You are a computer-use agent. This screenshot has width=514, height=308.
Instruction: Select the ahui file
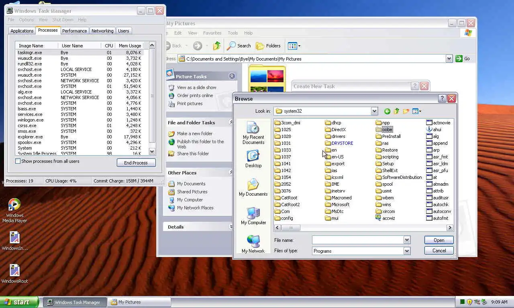434,130
